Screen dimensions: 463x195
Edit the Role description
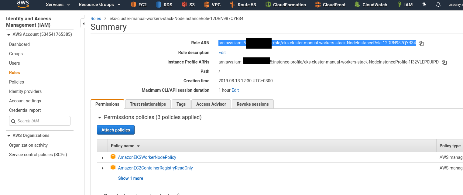coord(222,53)
